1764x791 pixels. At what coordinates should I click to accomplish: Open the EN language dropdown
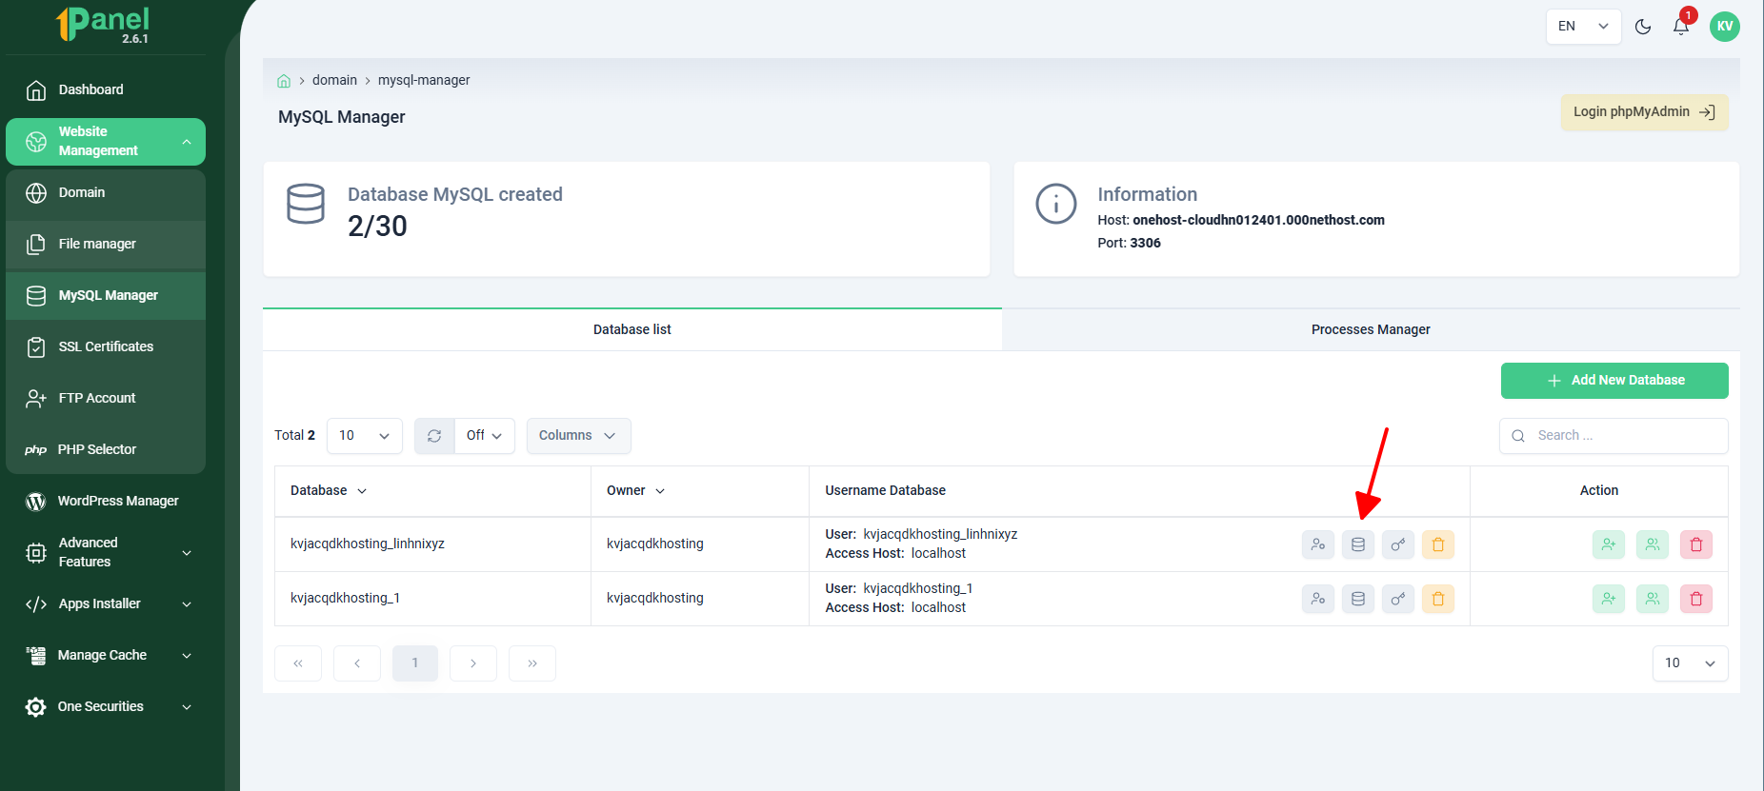pyautogui.click(x=1583, y=27)
